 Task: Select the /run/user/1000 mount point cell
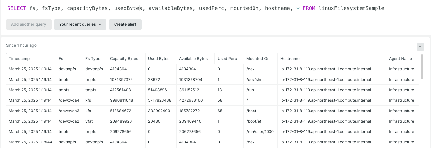click(x=260, y=132)
